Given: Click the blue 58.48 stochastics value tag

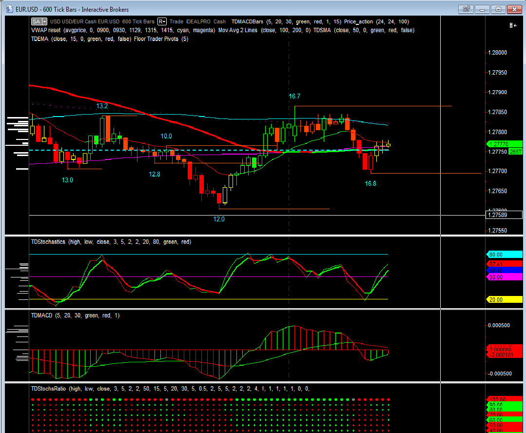Looking at the screenshot, I should pyautogui.click(x=504, y=270).
